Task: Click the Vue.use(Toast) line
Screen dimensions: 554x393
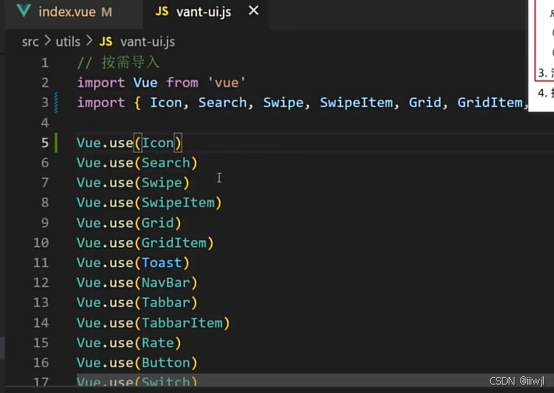Action: 133,263
